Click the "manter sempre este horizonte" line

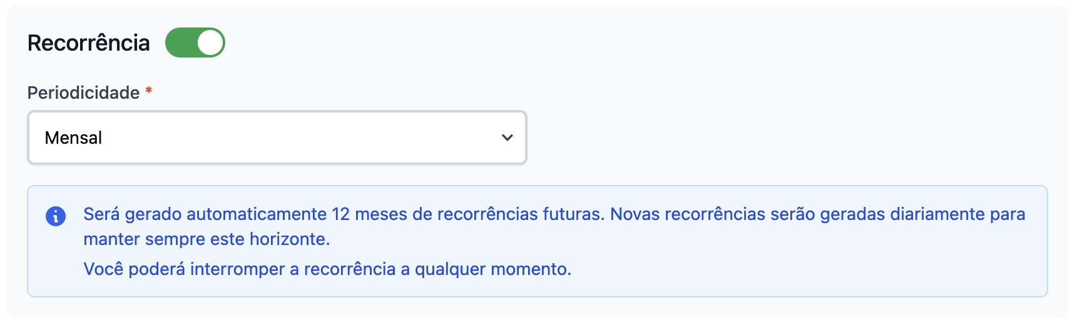pos(206,239)
